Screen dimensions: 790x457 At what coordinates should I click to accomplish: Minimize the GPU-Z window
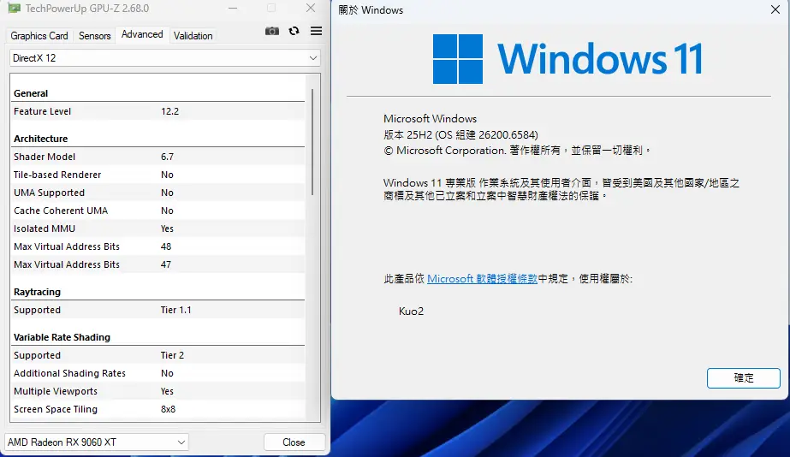pyautogui.click(x=233, y=9)
